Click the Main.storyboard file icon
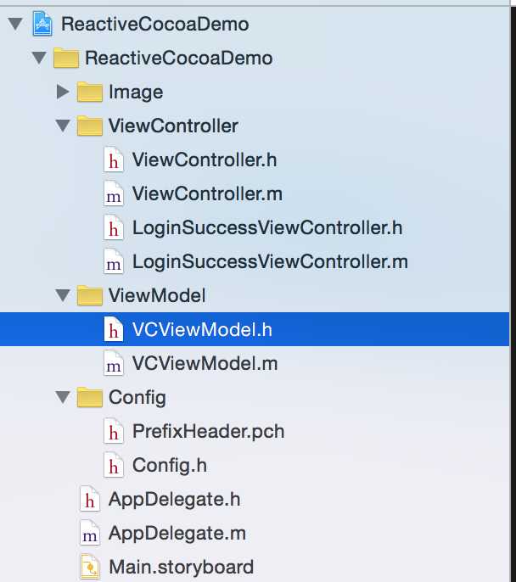 90,567
